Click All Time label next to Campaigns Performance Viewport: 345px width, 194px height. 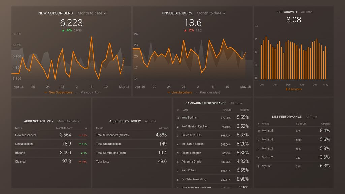(236, 103)
